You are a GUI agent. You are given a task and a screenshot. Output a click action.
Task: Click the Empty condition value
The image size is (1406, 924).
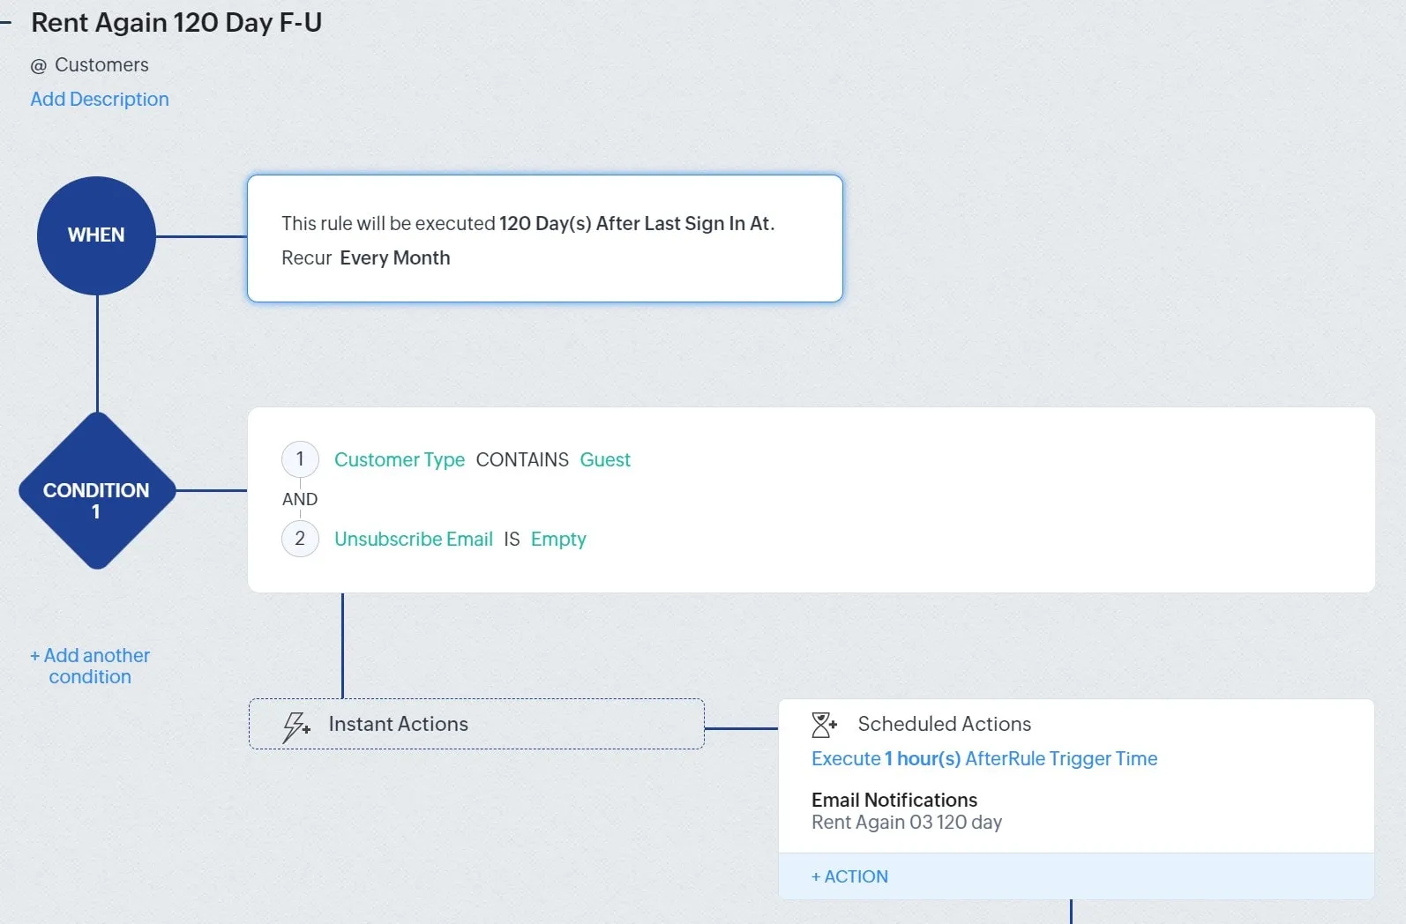click(x=558, y=539)
